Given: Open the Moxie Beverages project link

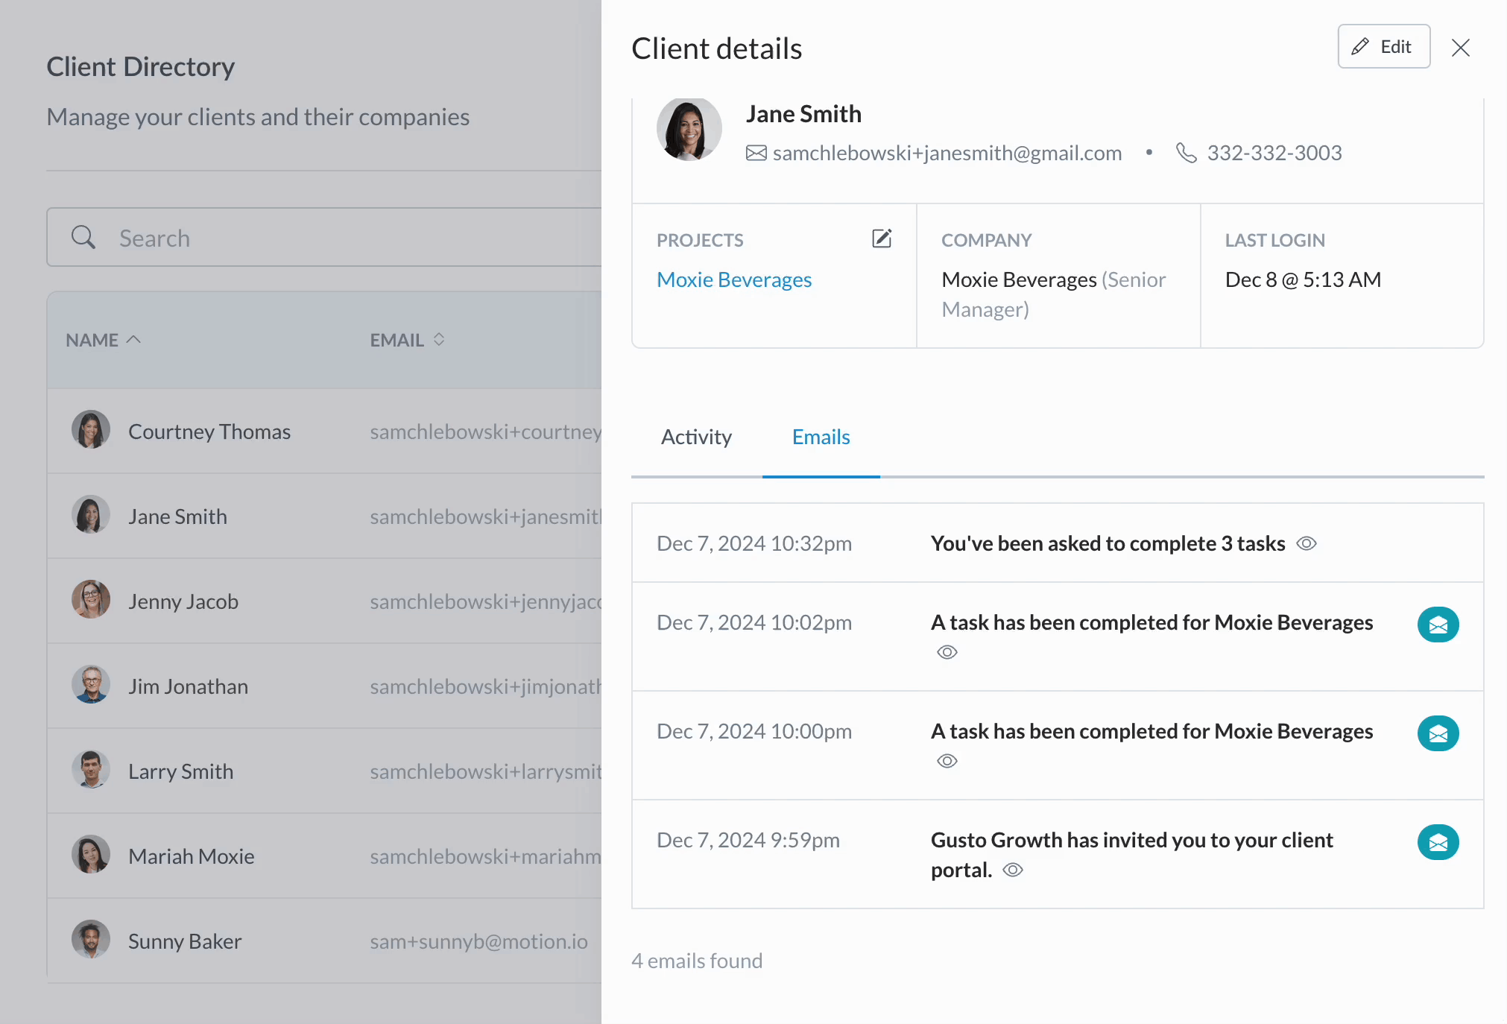Looking at the screenshot, I should [x=734, y=279].
